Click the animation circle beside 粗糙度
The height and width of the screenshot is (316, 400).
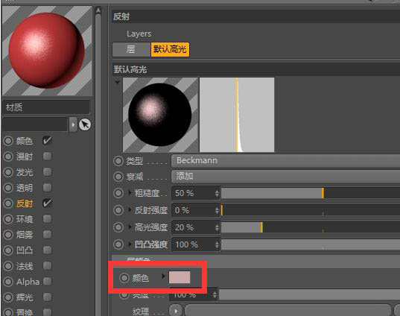point(118,193)
